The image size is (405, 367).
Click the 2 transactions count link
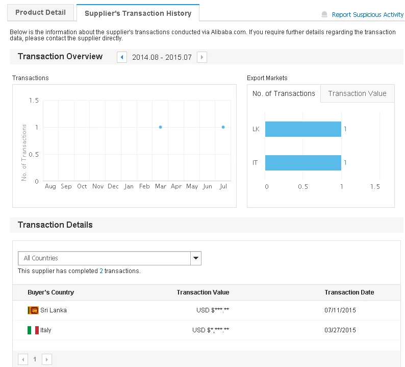tap(101, 271)
